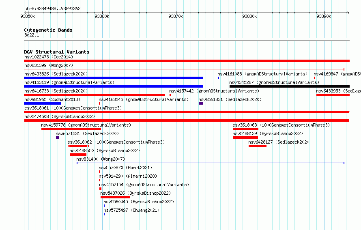The image size is (361, 230).
Task: Open esv3618062 variant label
Action: pyautogui.click(x=116, y=142)
